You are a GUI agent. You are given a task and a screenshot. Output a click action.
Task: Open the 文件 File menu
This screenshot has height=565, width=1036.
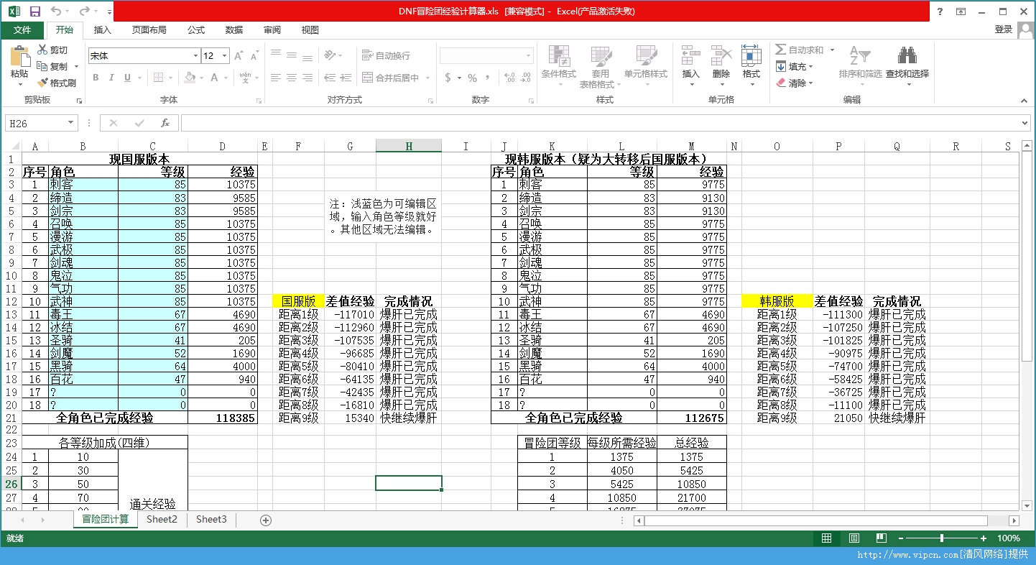click(22, 29)
